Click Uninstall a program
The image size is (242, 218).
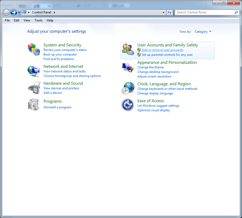coord(57,107)
